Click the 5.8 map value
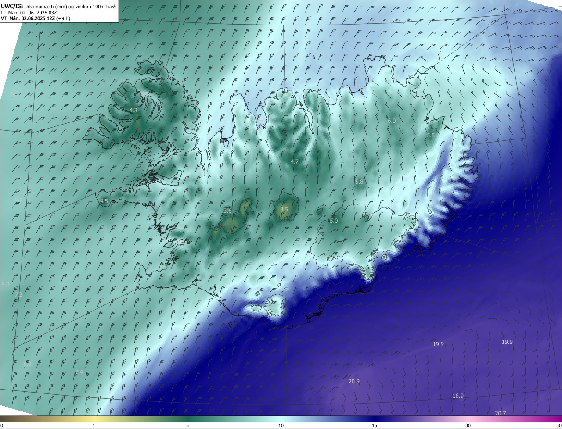Viewport: 562px width, 429px height. (359, 182)
